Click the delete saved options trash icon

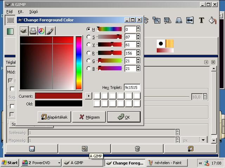137,149
